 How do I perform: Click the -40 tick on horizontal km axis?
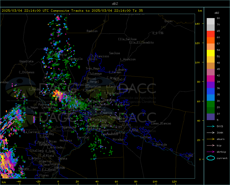click(x=19, y=181)
